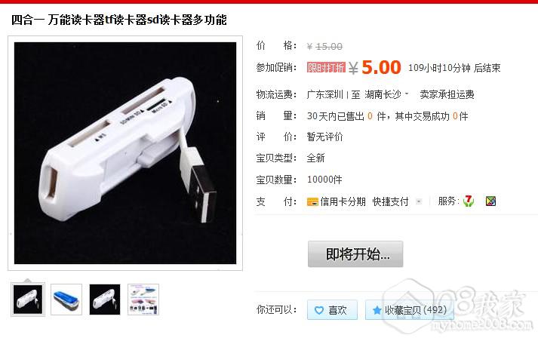Click the main product image
Viewport: 538px width, 338px height.
pyautogui.click(x=125, y=153)
